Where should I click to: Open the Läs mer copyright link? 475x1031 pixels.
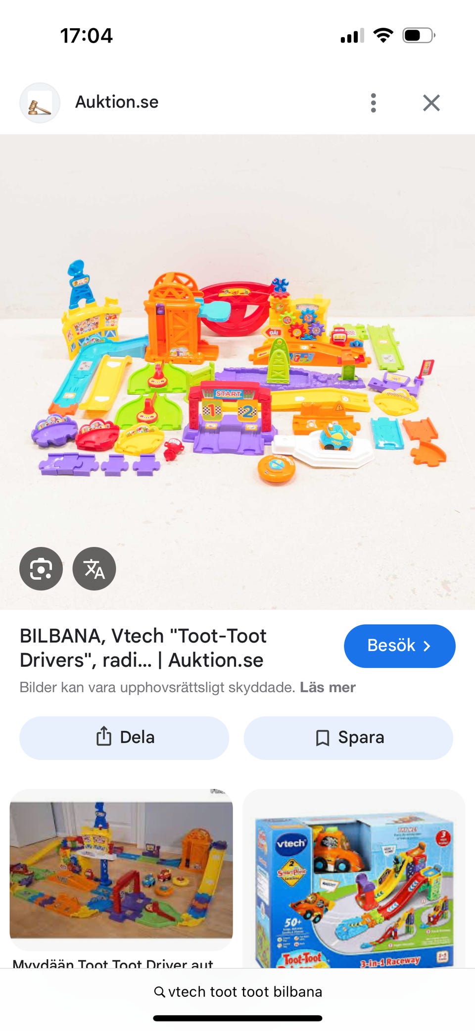(328, 687)
